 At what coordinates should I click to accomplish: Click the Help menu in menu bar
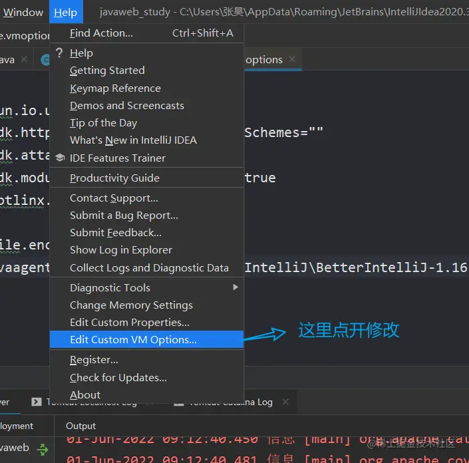pyautogui.click(x=66, y=12)
